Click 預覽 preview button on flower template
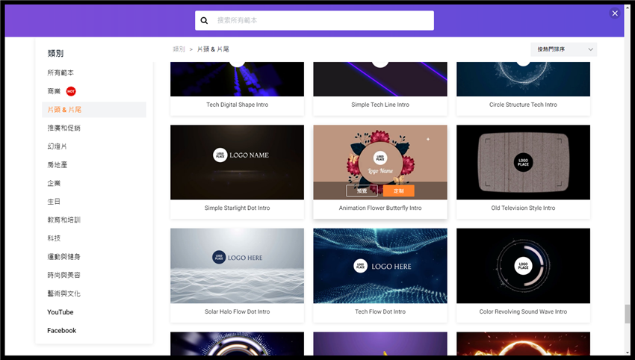The height and width of the screenshot is (360, 635). point(362,190)
